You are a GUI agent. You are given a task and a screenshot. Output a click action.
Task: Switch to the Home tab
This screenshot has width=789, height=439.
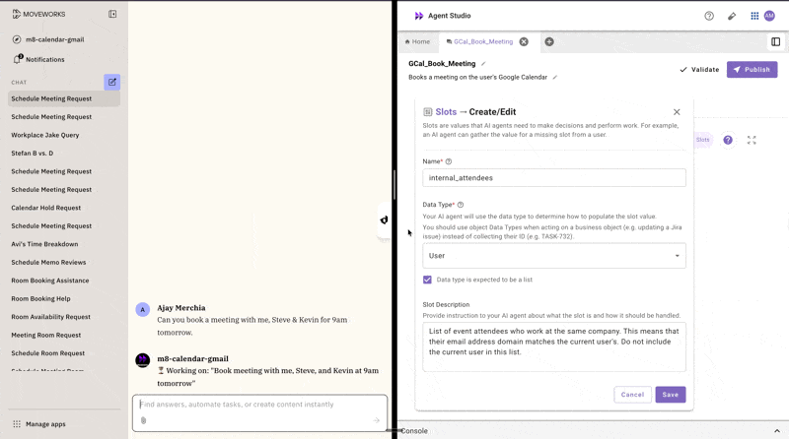417,41
